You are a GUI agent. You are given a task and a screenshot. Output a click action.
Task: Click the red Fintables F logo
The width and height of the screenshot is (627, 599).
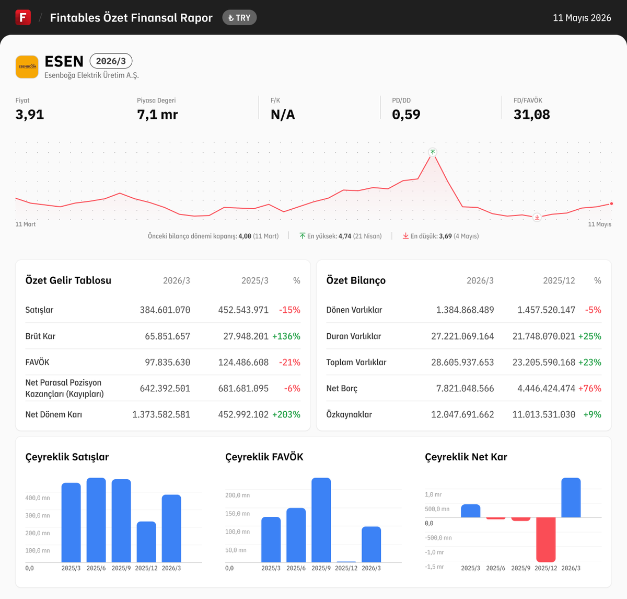coord(23,17)
